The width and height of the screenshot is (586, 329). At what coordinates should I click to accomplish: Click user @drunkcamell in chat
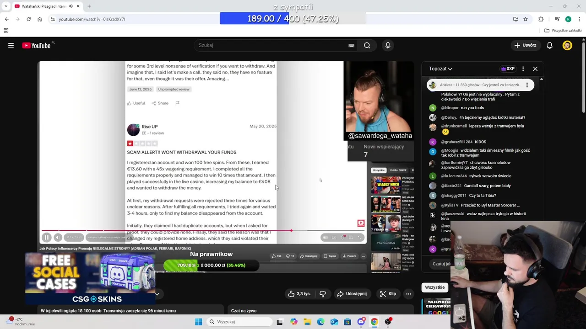[x=454, y=126]
